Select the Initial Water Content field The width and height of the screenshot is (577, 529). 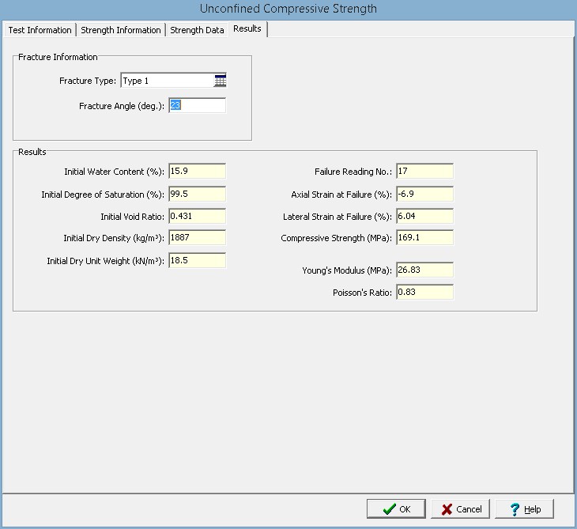tap(197, 172)
